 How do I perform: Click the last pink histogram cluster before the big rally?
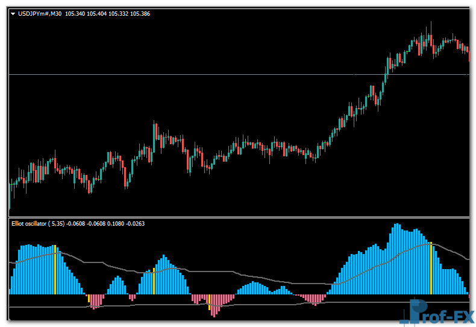pyautogui.click(x=313, y=299)
